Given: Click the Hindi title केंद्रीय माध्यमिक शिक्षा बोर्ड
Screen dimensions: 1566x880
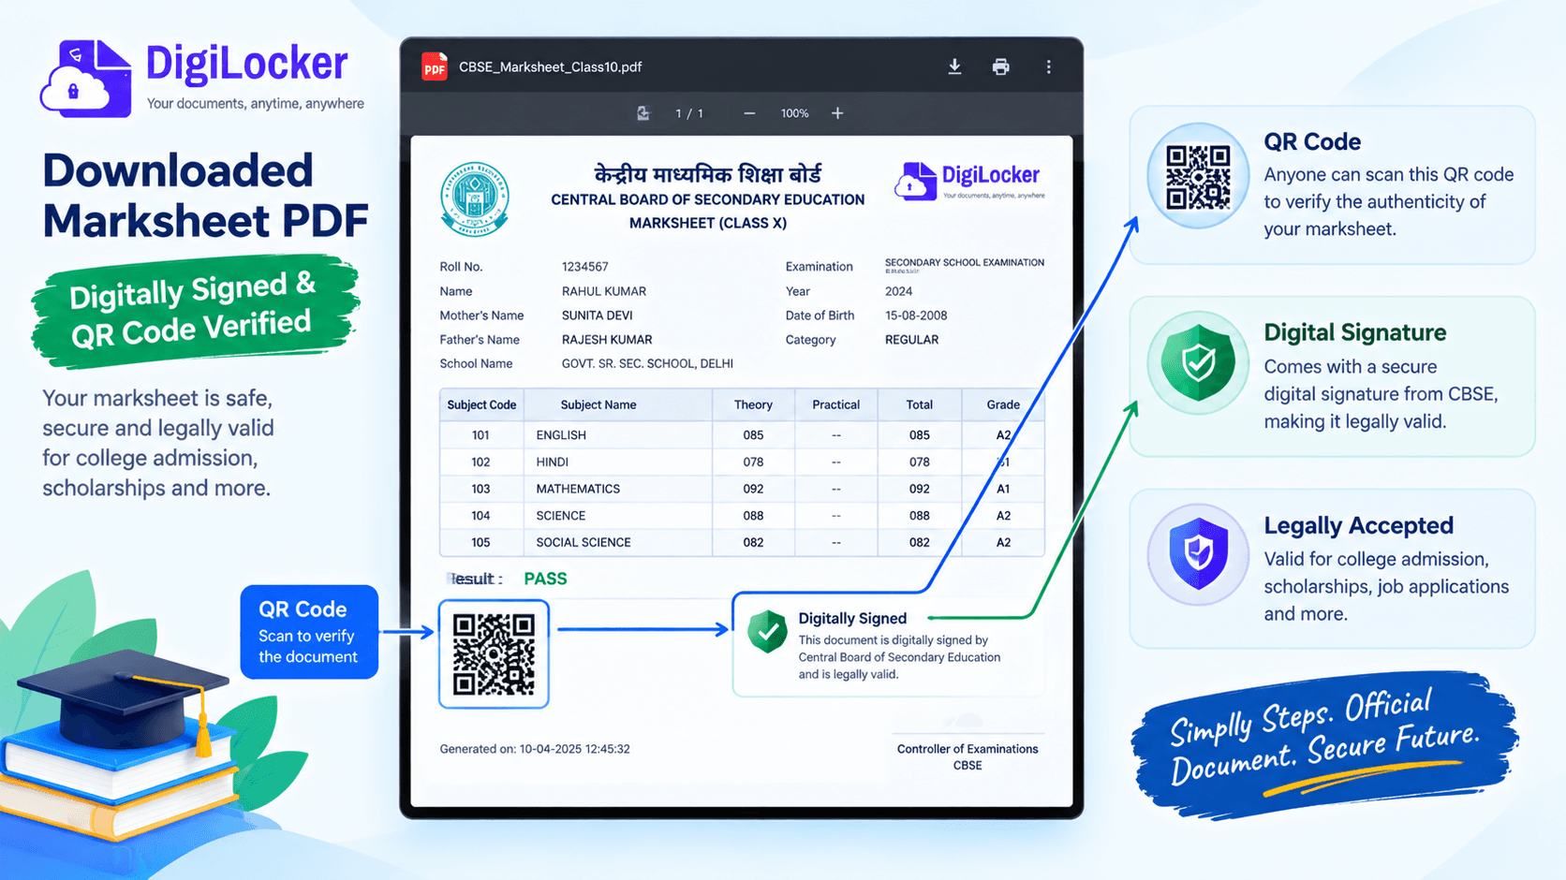Looking at the screenshot, I should [x=708, y=175].
